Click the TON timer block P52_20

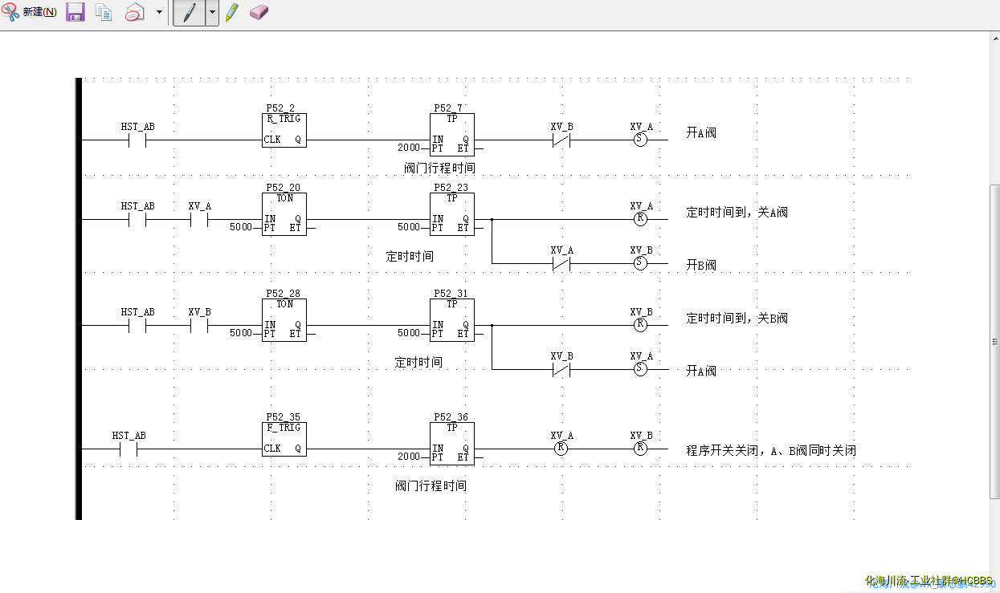(x=284, y=213)
